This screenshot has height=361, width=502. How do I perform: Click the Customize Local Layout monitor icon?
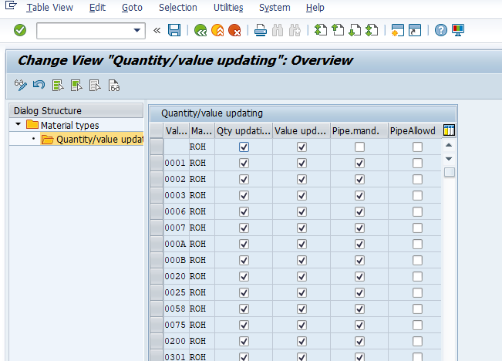[x=459, y=30]
